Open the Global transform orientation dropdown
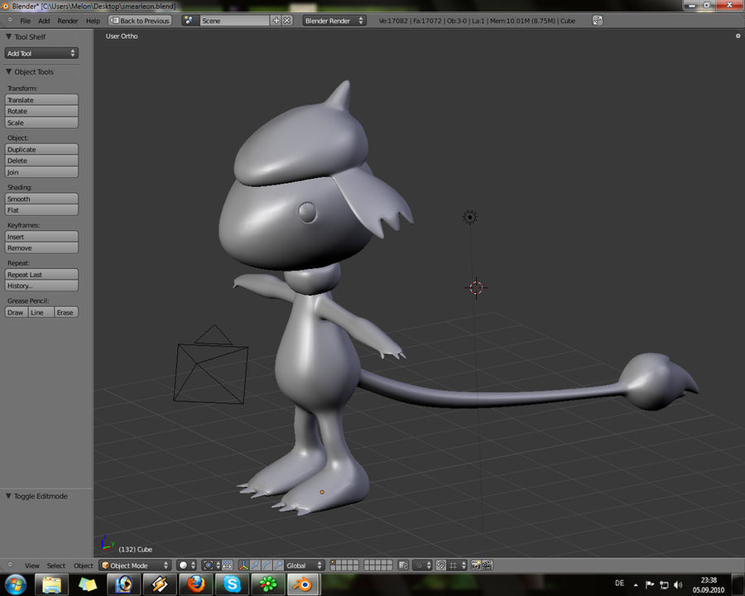This screenshot has width=745, height=596. point(305,565)
